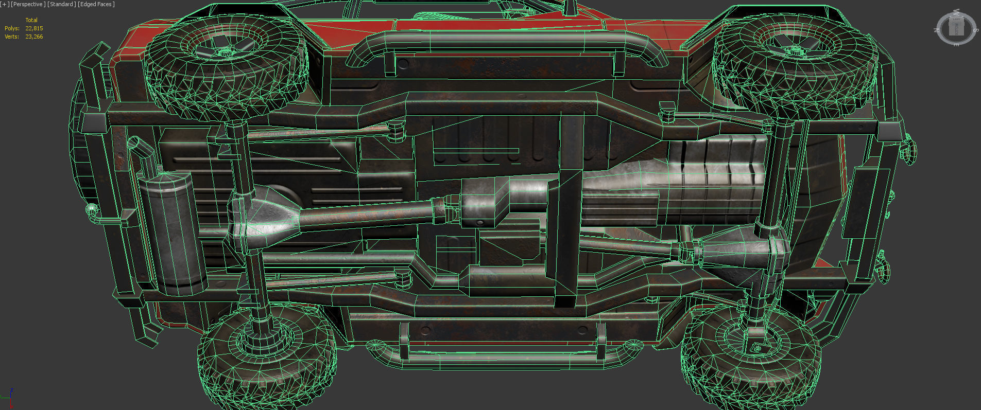Click the S compass letter on ViewCube
This screenshot has height=410, width=981.
tap(975, 30)
